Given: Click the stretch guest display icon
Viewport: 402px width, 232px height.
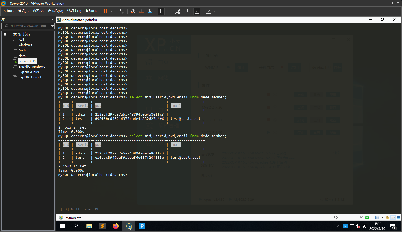Looking at the screenshot, I should tap(209, 11).
